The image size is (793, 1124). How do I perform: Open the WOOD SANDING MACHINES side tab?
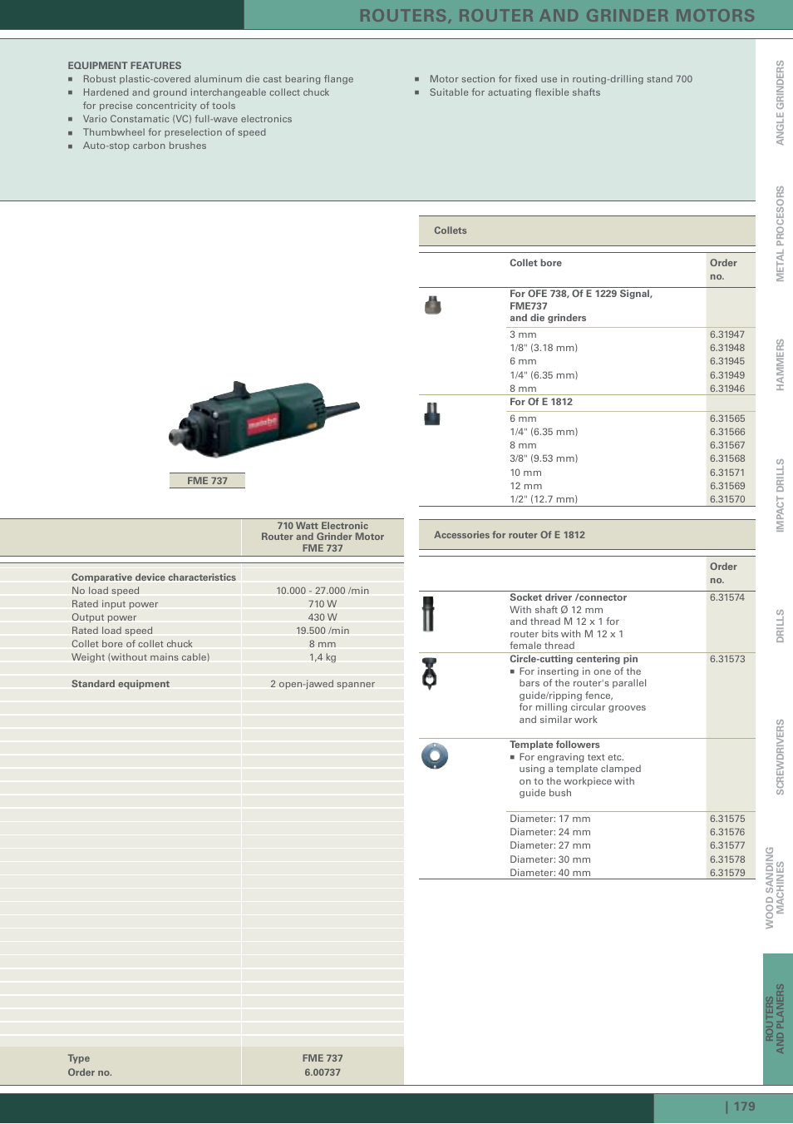click(x=775, y=888)
